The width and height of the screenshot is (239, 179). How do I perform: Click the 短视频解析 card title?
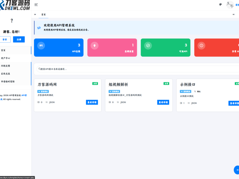(118, 85)
